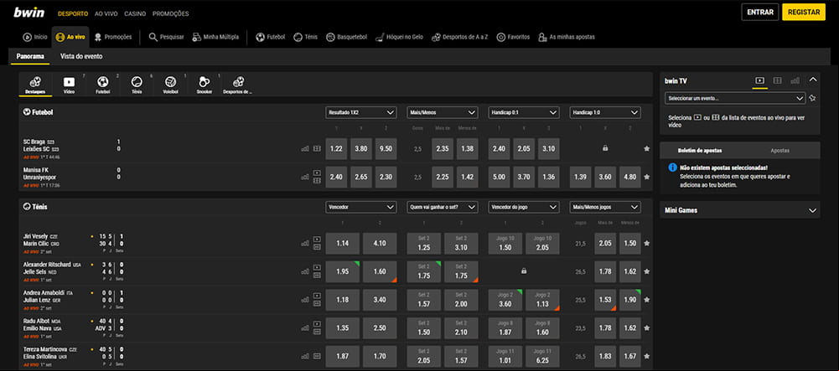
Task: Switch bwin TV to statistics view
Action: click(x=795, y=80)
